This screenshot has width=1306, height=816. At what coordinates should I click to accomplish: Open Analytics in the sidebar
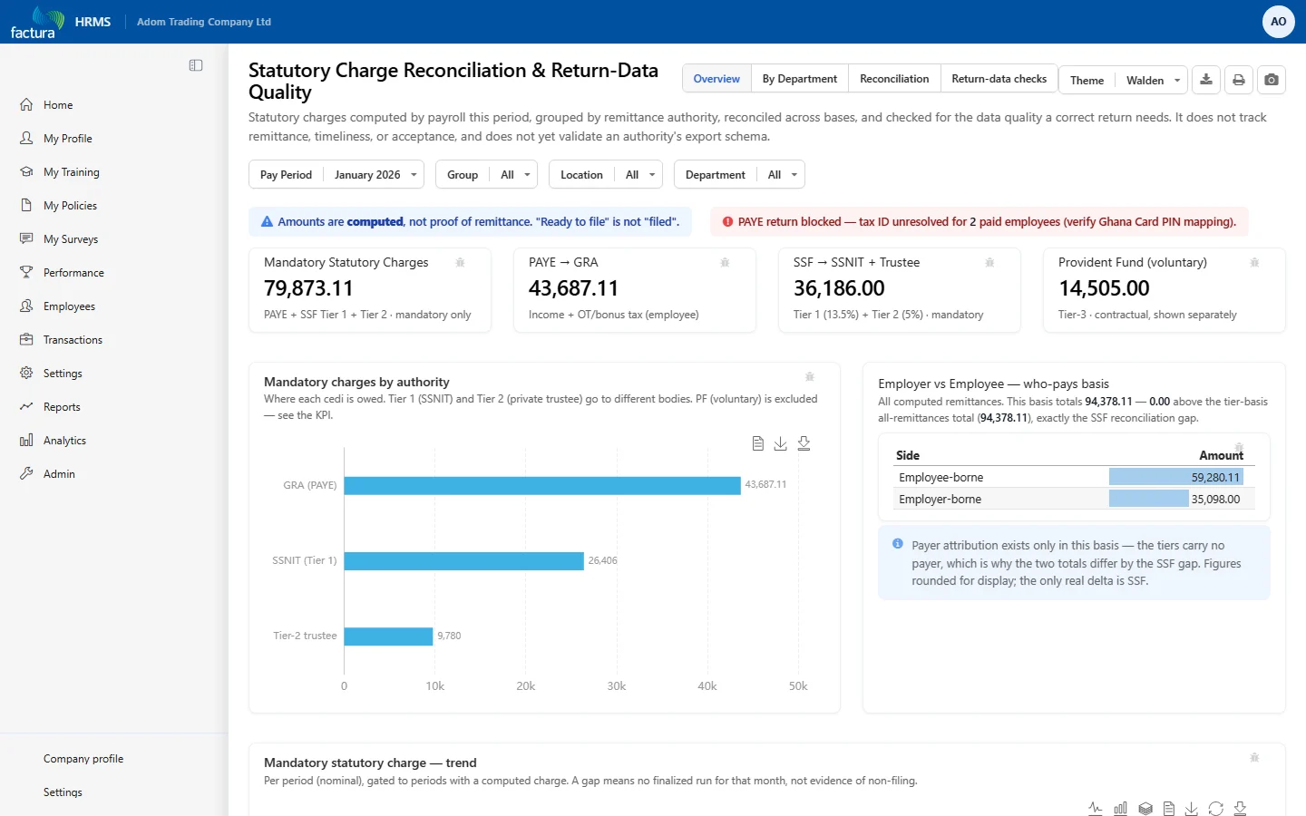pos(64,441)
